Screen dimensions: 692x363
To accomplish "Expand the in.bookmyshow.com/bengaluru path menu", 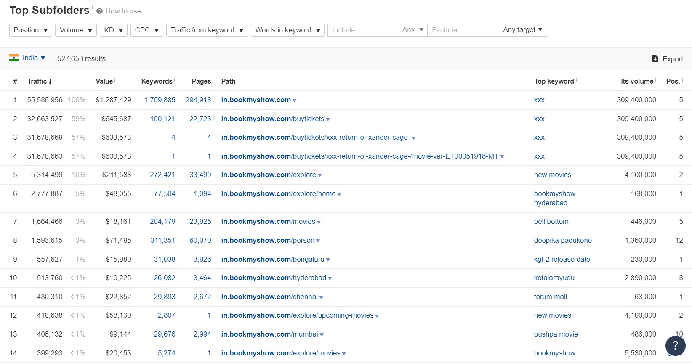I will [328, 260].
